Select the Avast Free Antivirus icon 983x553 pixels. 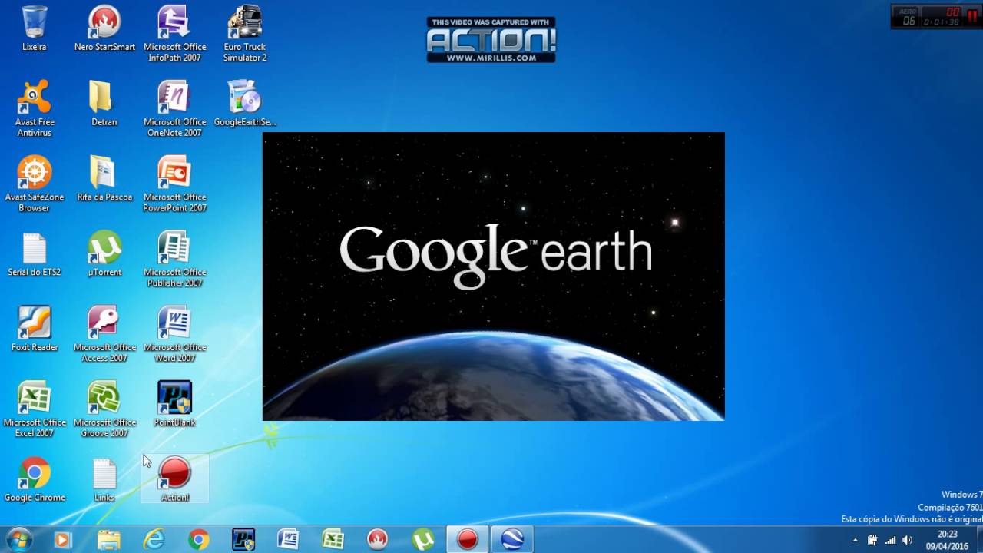35,109
